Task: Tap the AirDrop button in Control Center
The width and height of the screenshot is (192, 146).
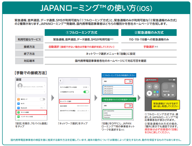Action: [156, 87]
